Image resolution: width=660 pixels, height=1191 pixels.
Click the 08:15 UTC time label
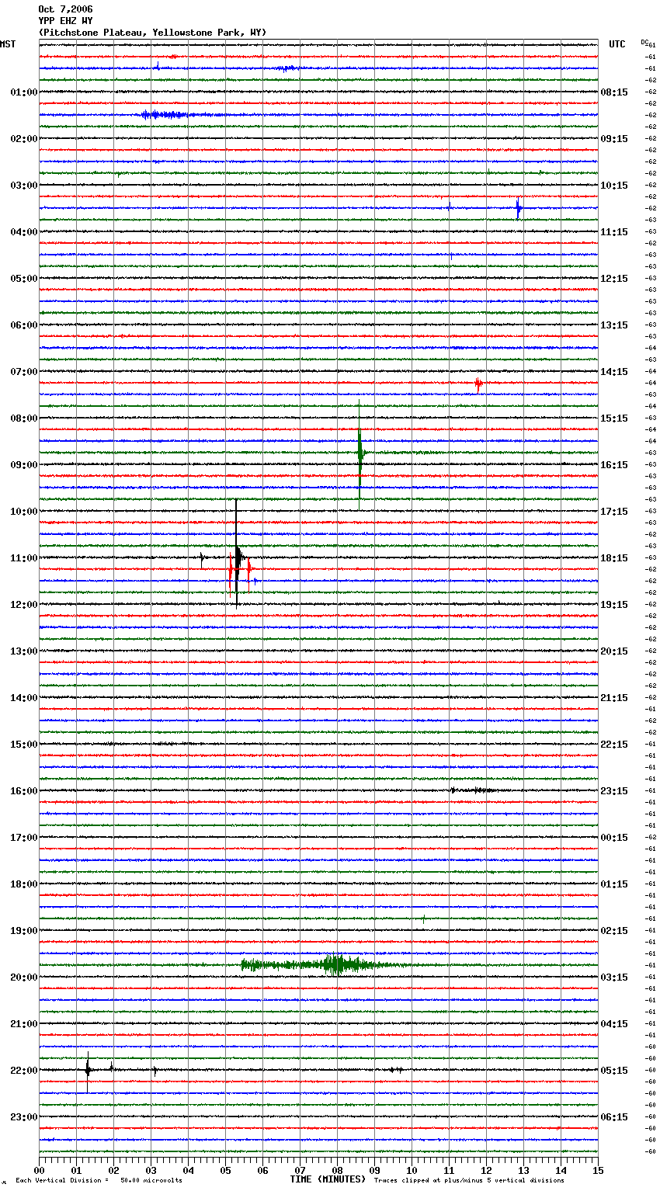coord(614,92)
